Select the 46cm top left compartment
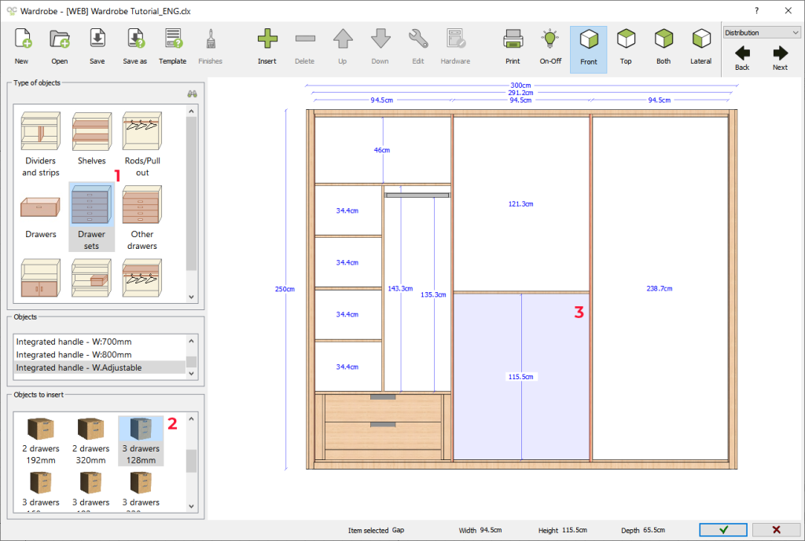Image resolution: width=805 pixels, height=541 pixels. point(383,150)
